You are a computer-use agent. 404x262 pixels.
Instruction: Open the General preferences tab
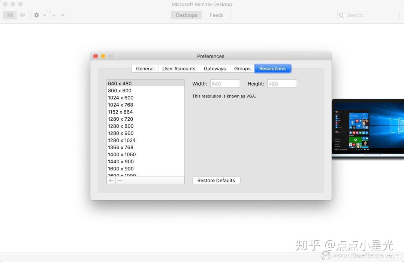tap(145, 68)
